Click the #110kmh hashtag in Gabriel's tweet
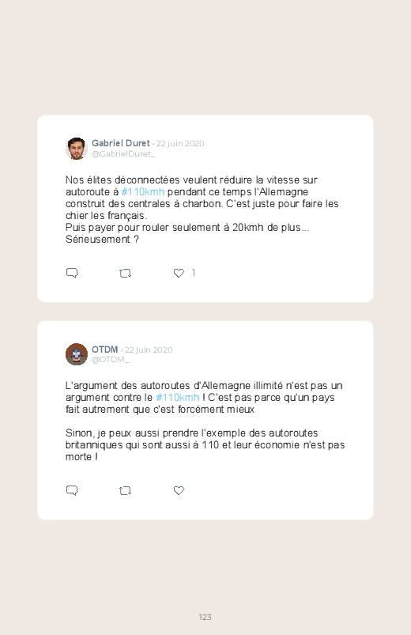 pyautogui.click(x=143, y=191)
